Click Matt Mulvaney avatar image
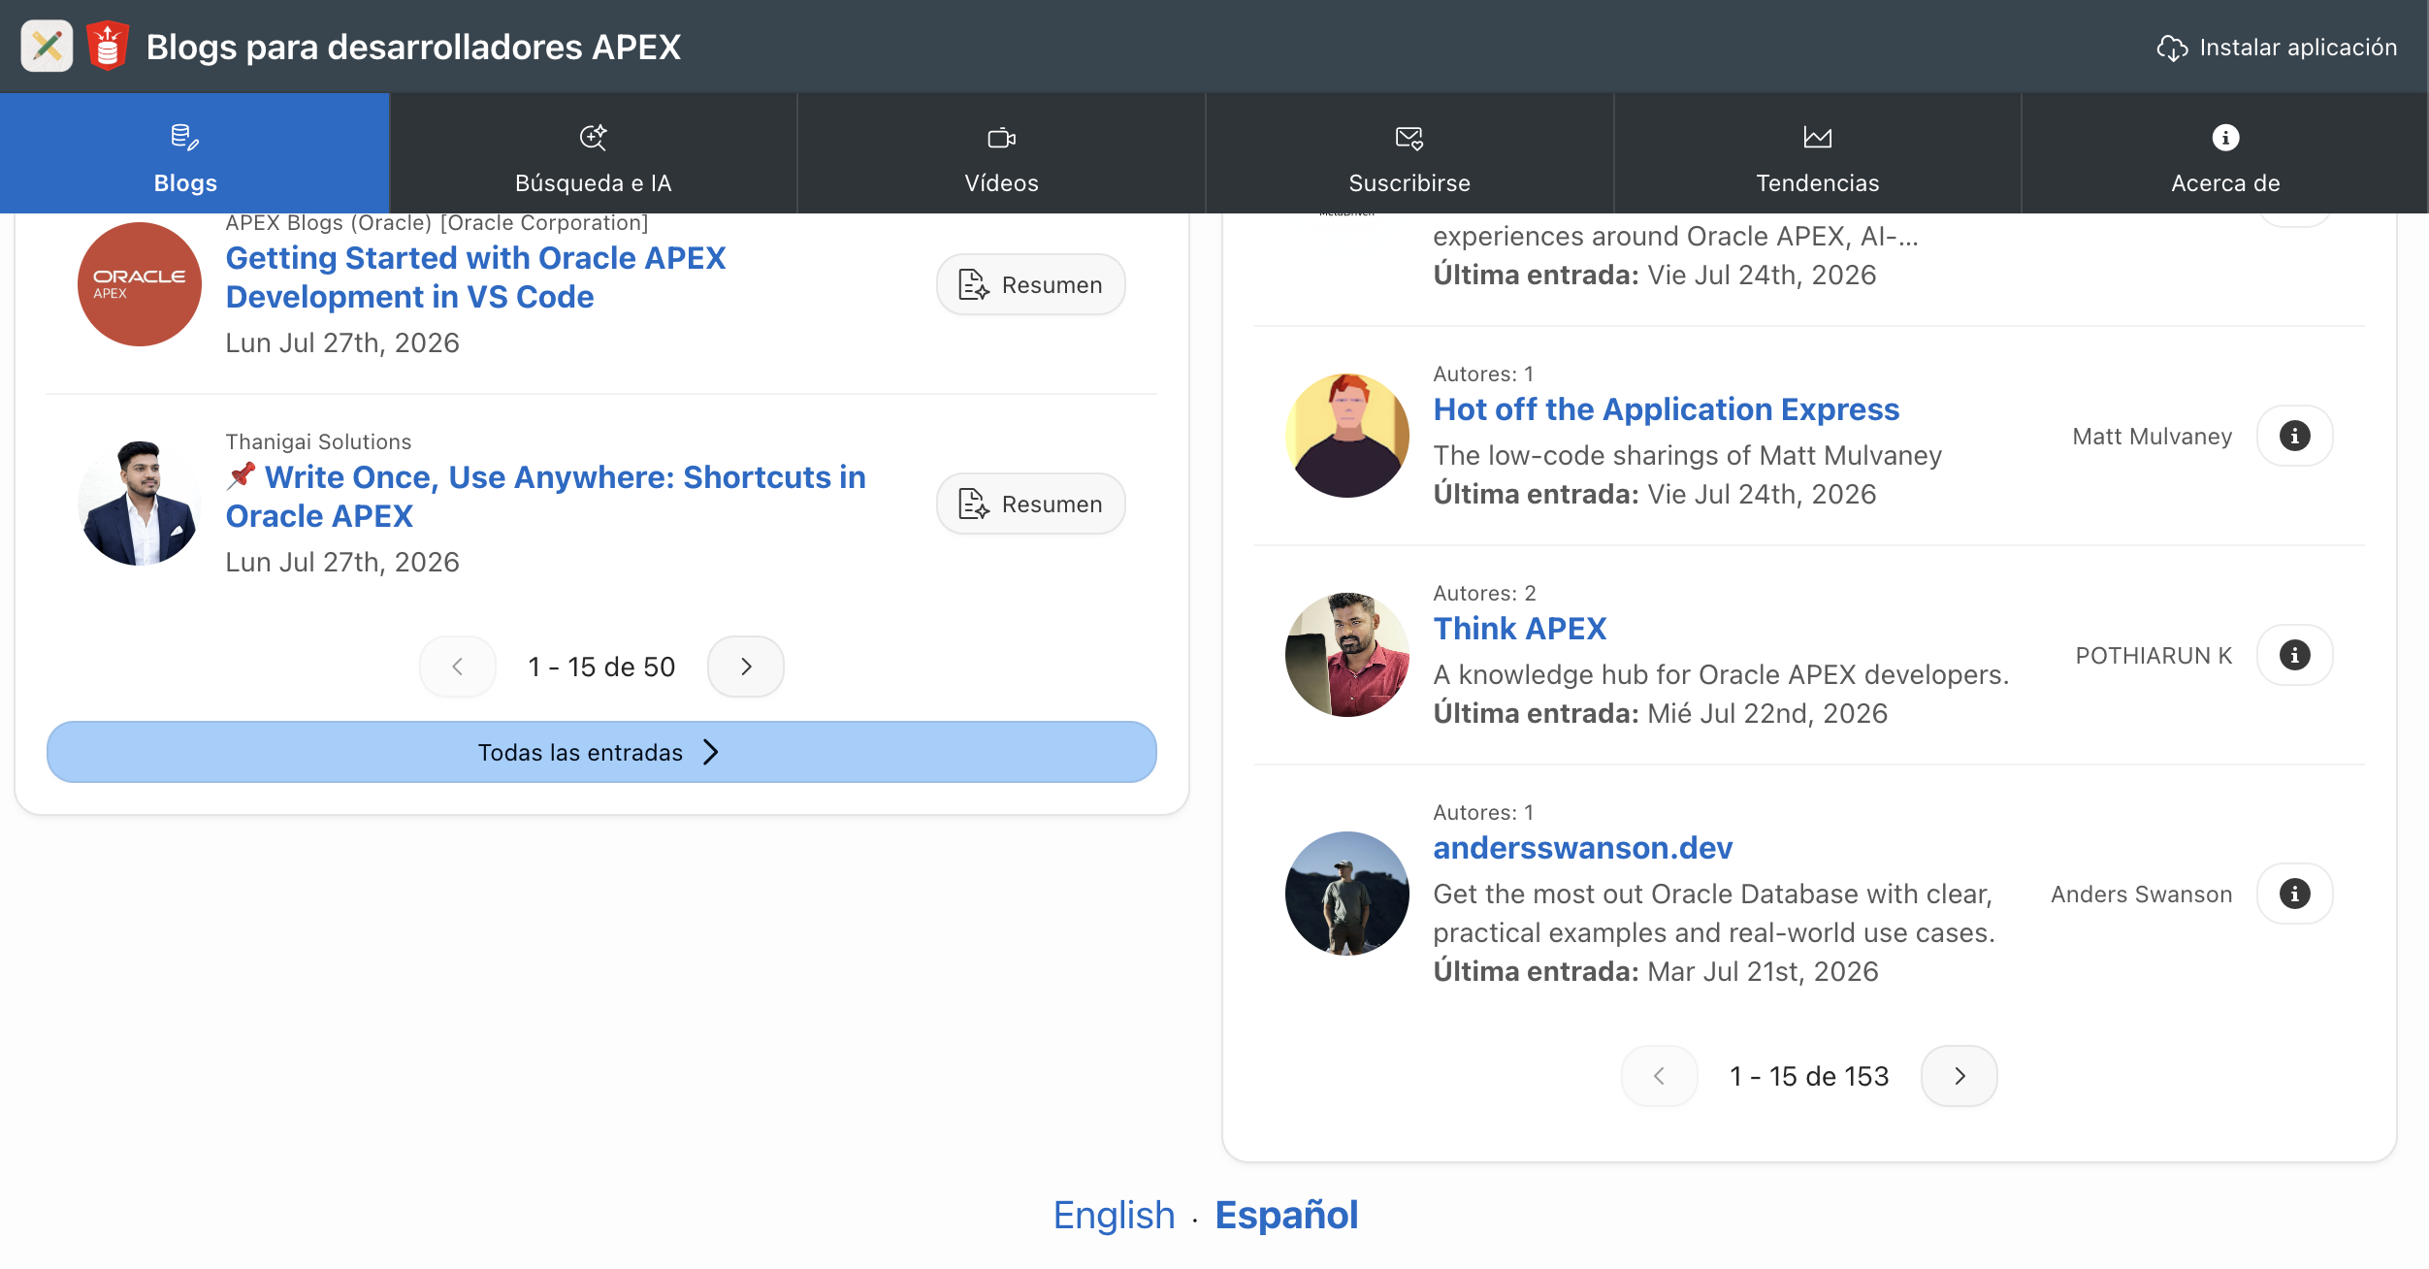2429x1269 pixels. pos(1347,436)
